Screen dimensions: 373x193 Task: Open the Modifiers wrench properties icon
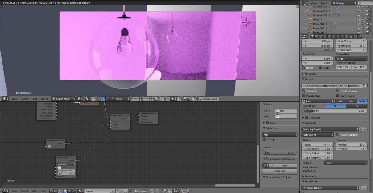(x=338, y=37)
